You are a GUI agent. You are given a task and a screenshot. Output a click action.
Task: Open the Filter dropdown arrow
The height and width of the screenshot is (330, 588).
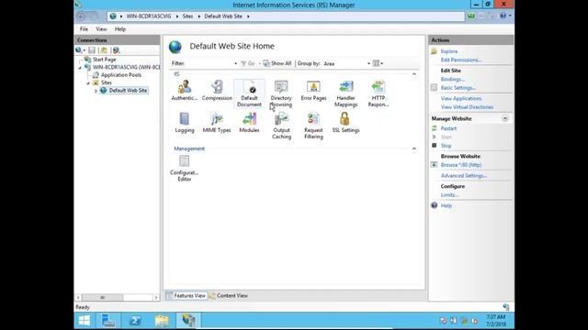[x=235, y=63]
